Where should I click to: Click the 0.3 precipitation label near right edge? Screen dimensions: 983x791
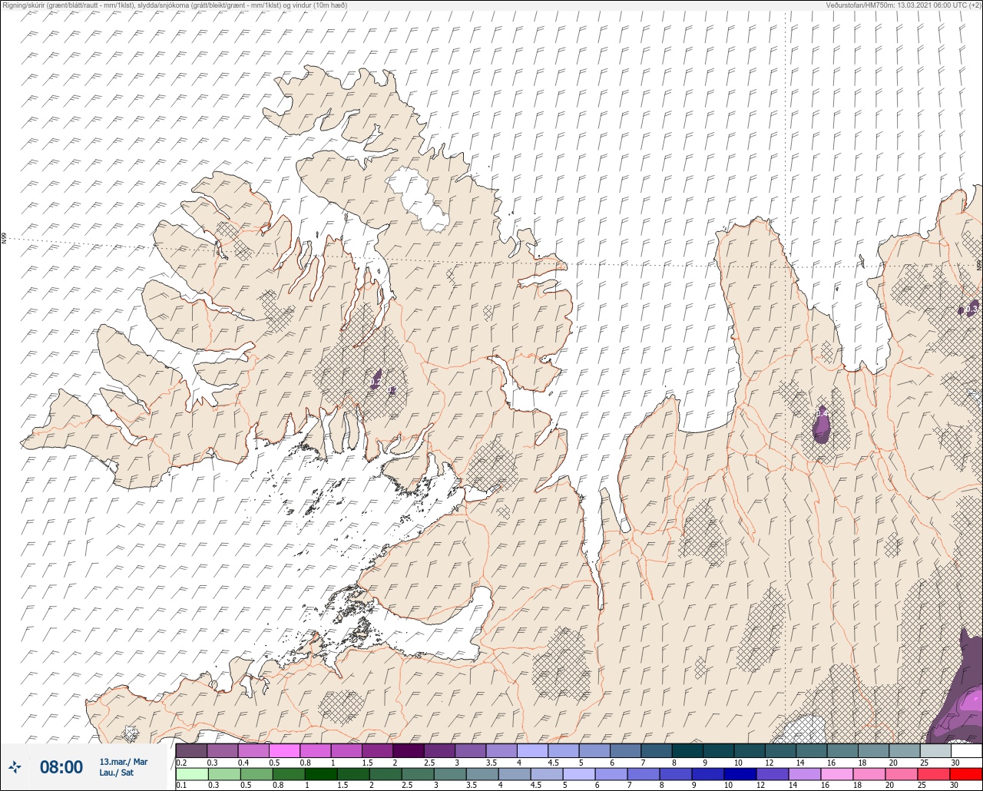(971, 309)
